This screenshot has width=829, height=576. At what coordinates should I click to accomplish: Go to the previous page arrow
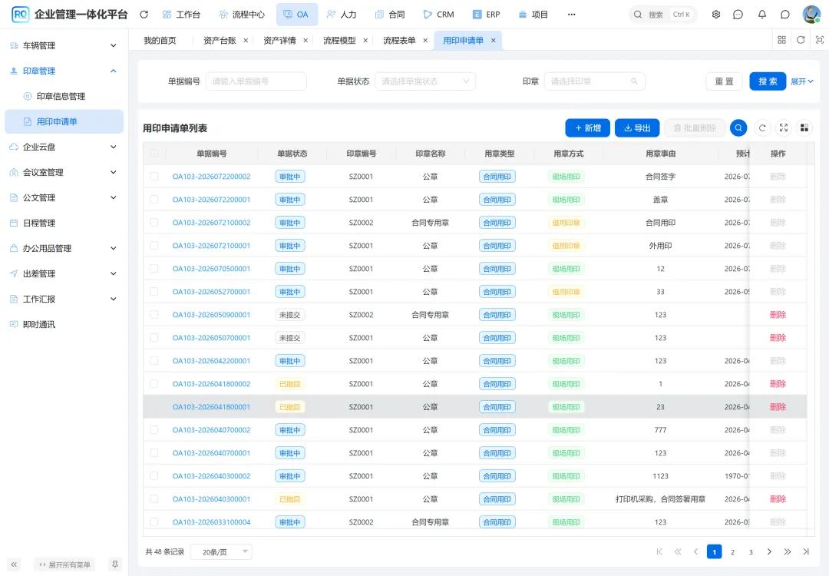tap(695, 551)
